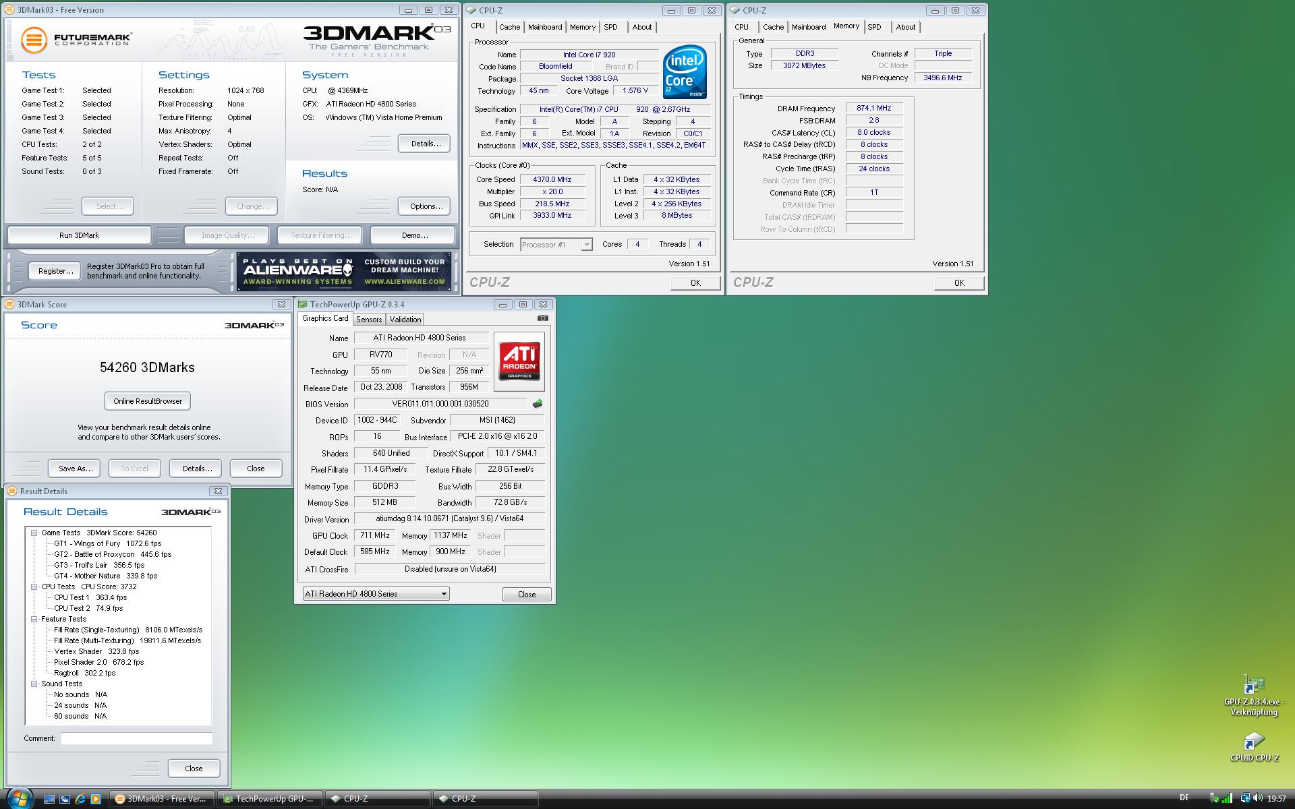Click the Result Details window title icon
Image resolution: width=1295 pixels, height=809 pixels.
click(12, 491)
